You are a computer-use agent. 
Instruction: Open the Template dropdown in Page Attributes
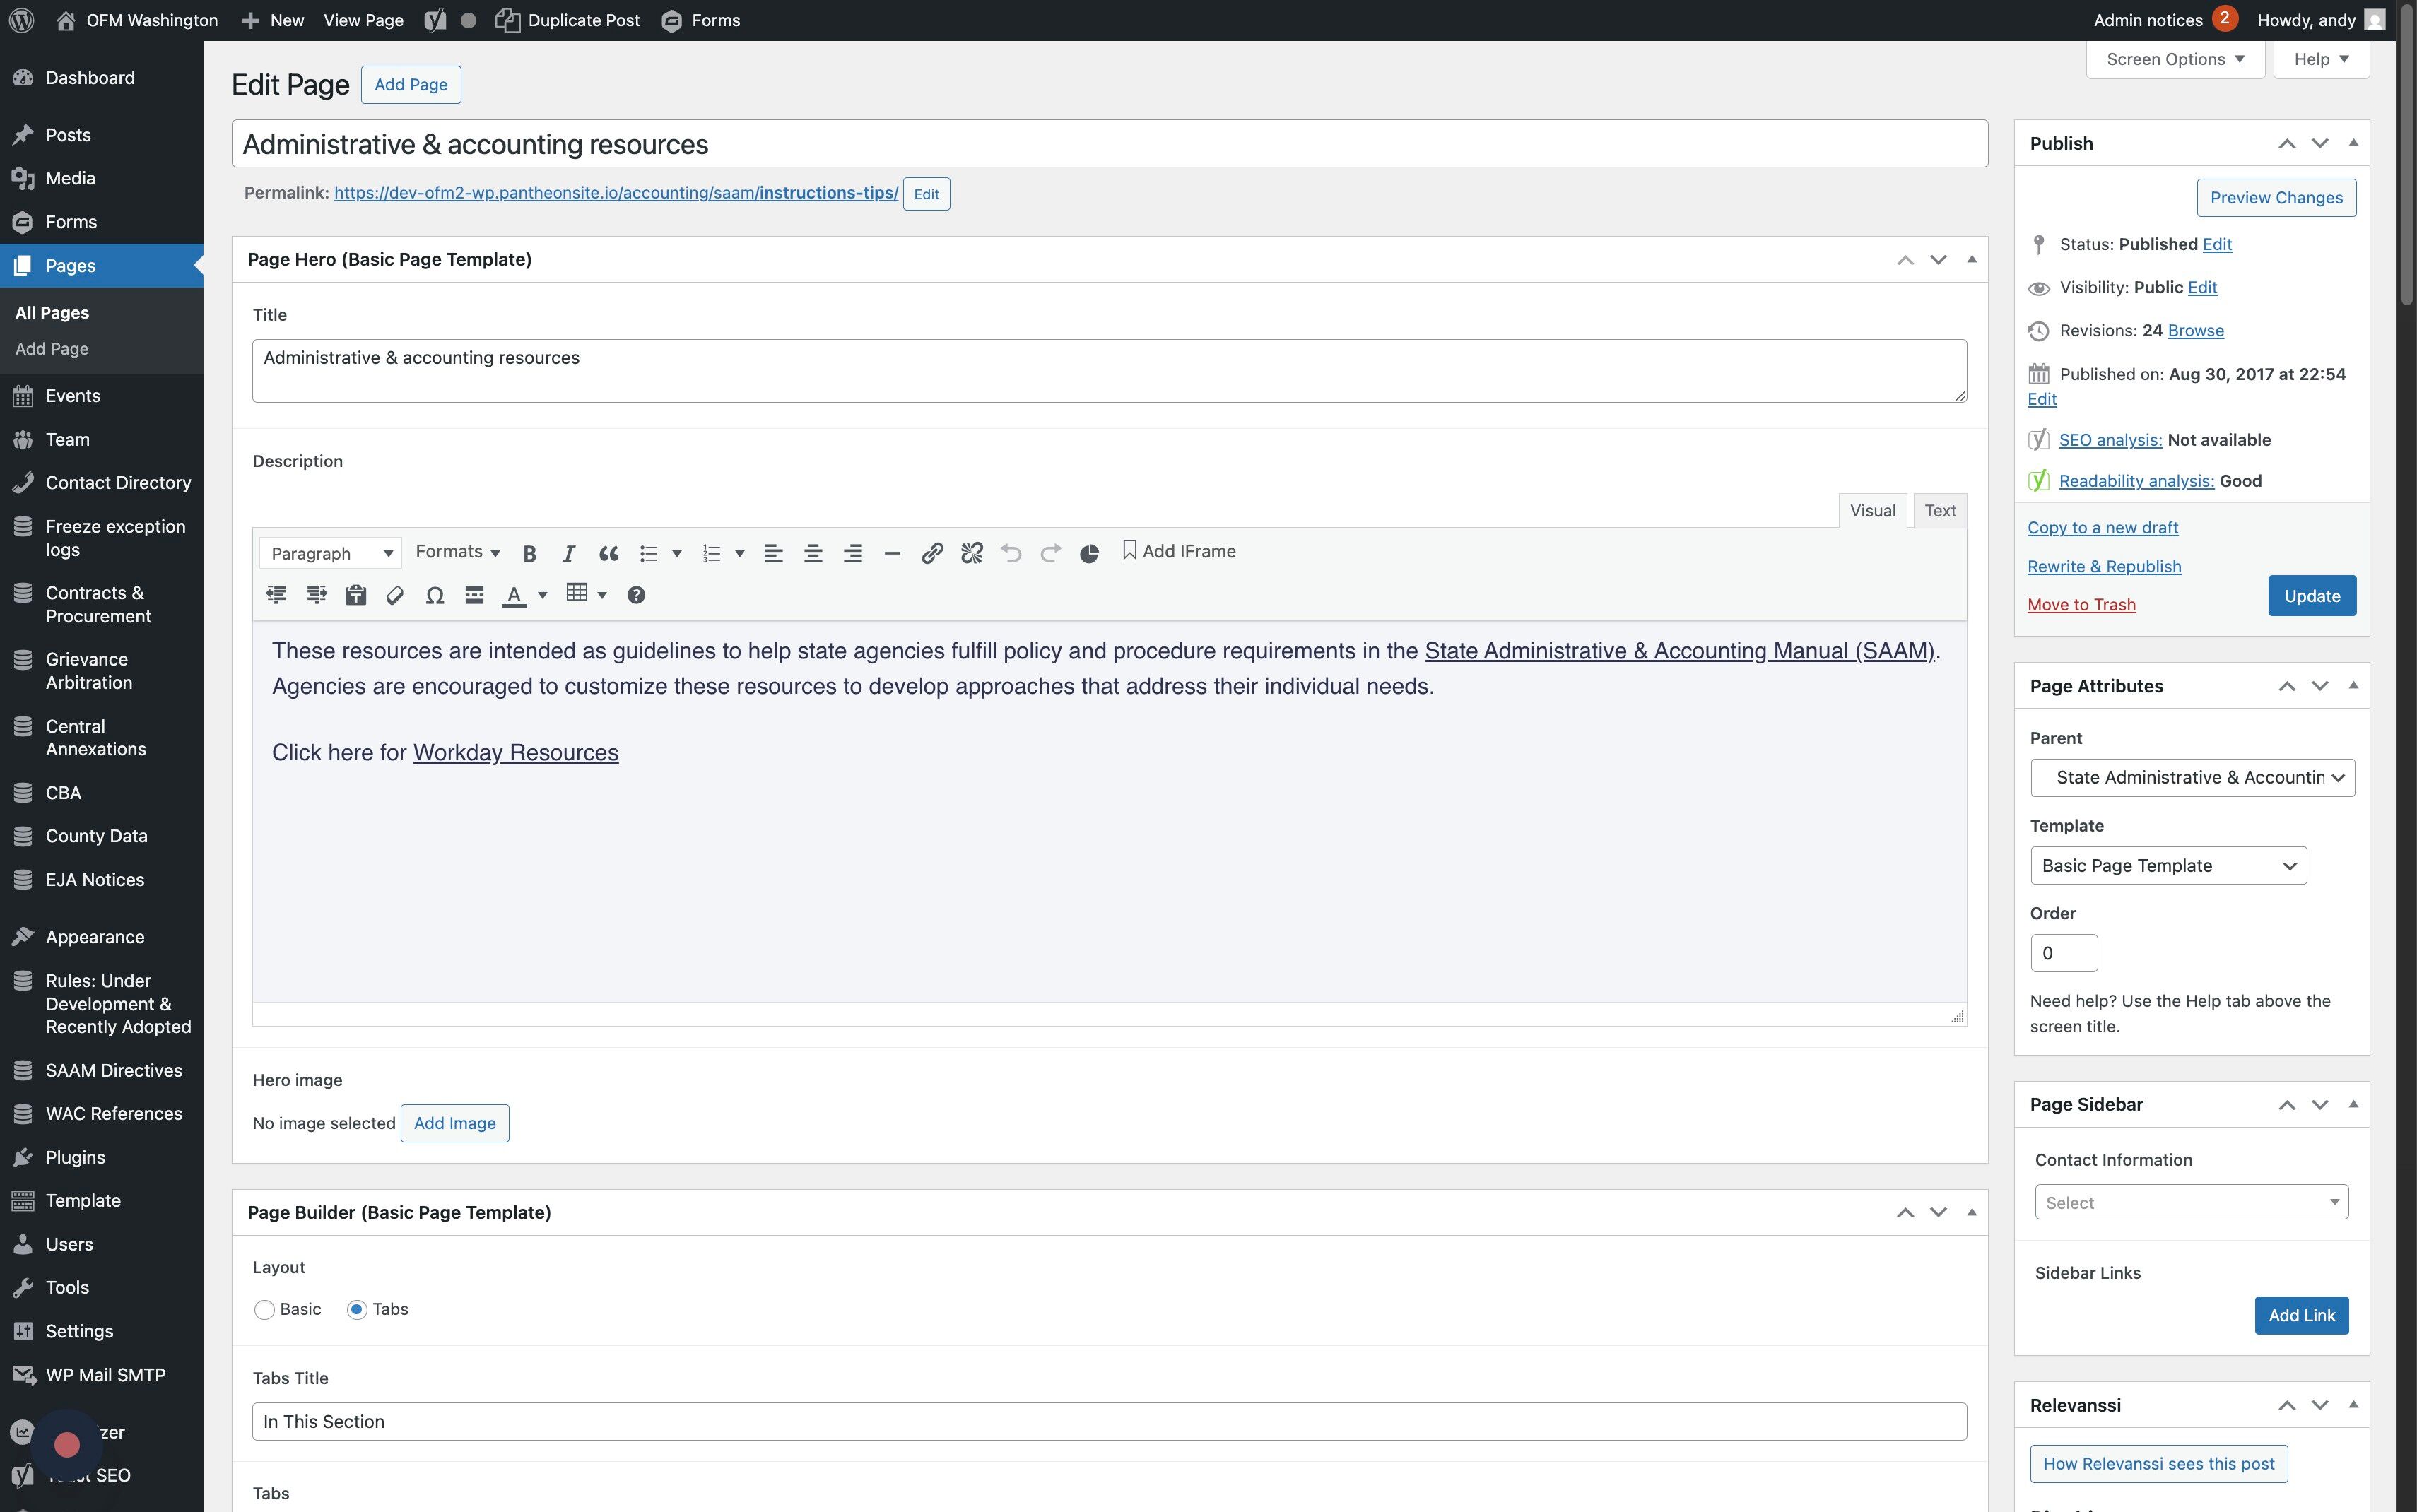pos(2167,866)
